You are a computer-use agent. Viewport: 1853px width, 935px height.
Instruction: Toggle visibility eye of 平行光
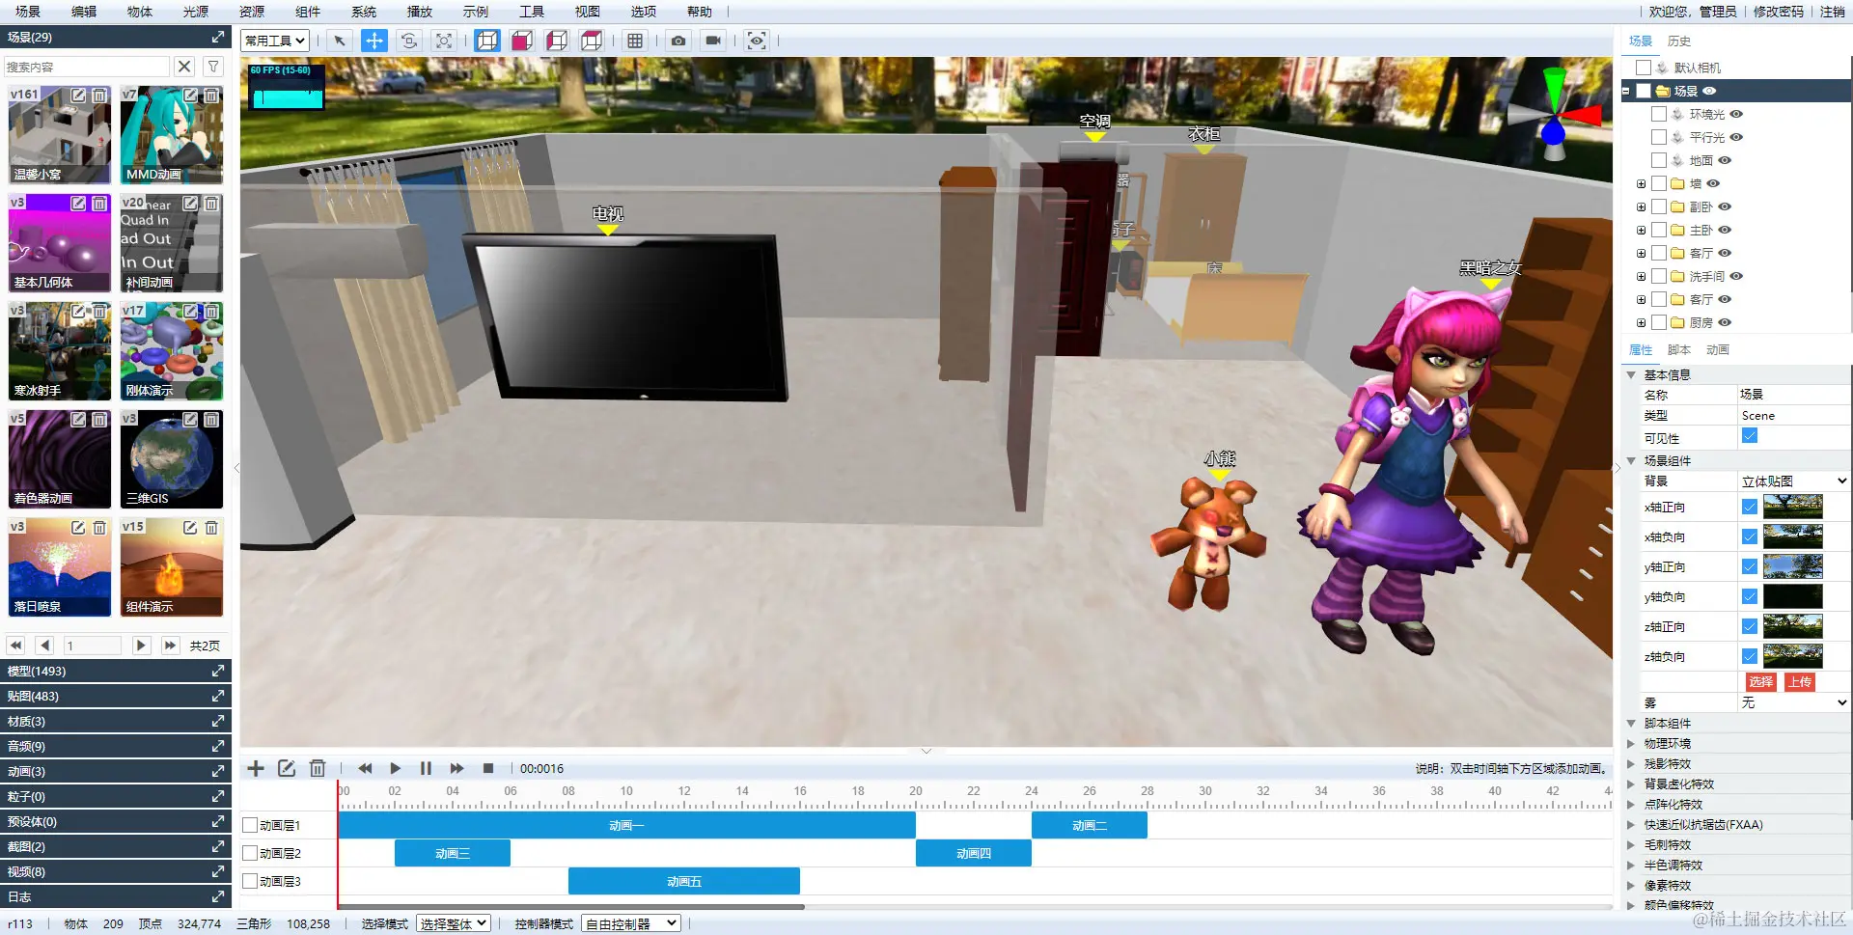coord(1736,137)
